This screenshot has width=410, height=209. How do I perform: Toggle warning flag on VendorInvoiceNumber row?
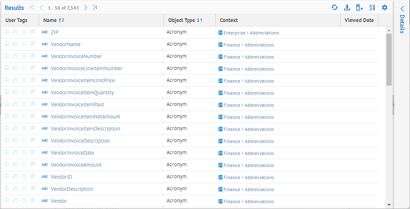pos(24,56)
